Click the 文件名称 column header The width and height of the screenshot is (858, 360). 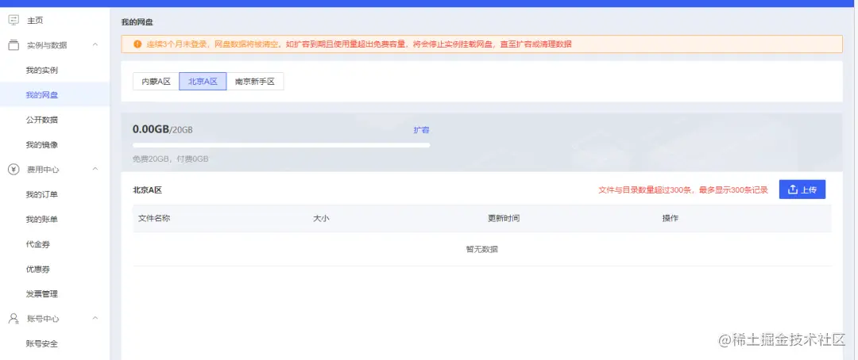pos(154,219)
